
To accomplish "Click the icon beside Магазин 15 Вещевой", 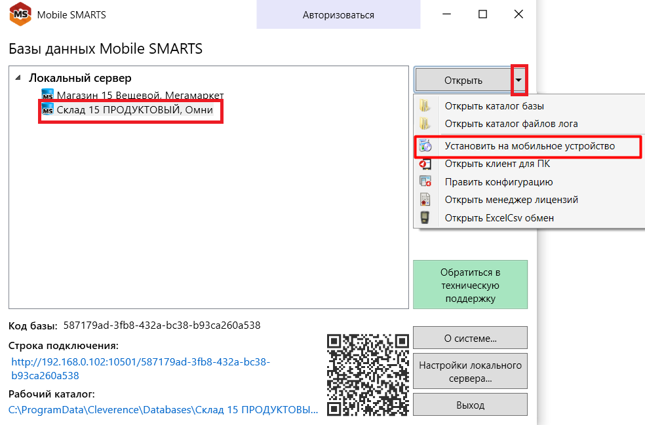I will point(48,95).
